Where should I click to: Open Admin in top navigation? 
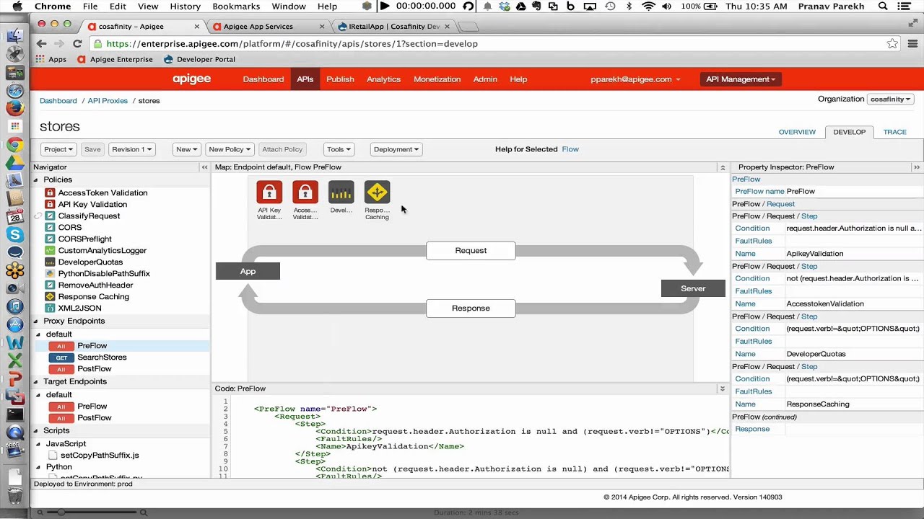(485, 79)
